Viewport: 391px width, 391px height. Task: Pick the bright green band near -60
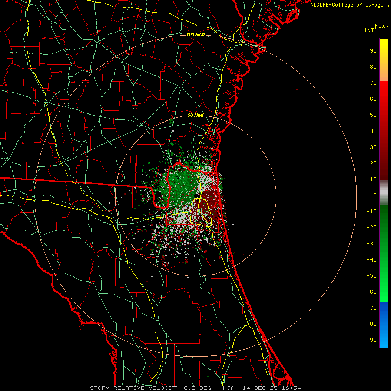[384, 292]
